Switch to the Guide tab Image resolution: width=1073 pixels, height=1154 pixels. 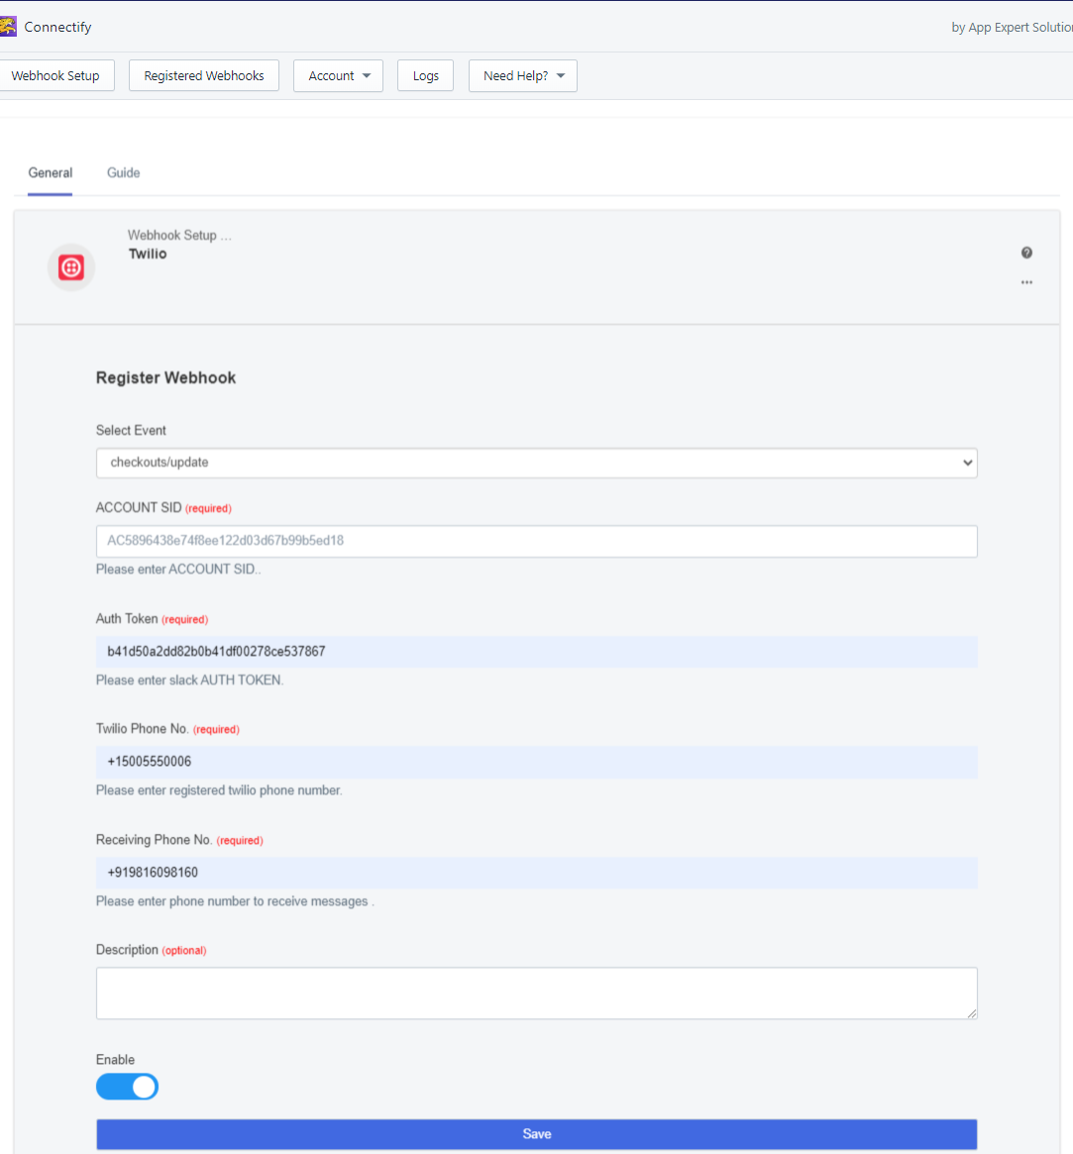coord(124,173)
